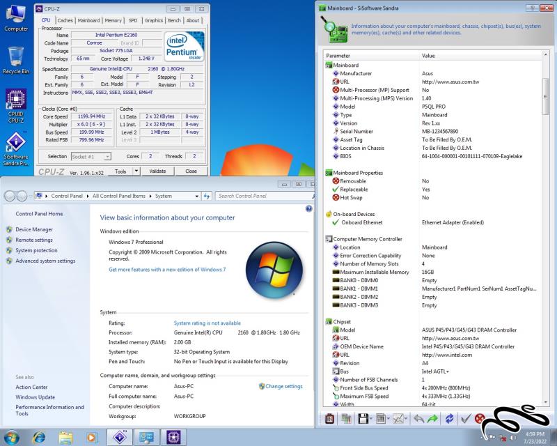Switch to Control Panel taskbar button
The image size is (557, 446).
[x=146, y=437]
